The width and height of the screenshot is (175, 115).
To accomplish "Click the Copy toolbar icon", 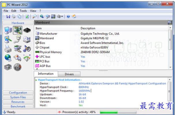I will [x=20, y=16].
